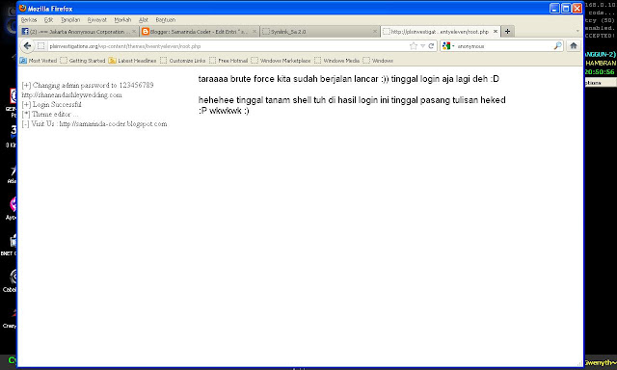Image resolution: width=617 pixels, height=370 pixels.
Task: Select the root.php tab
Action: point(441,32)
